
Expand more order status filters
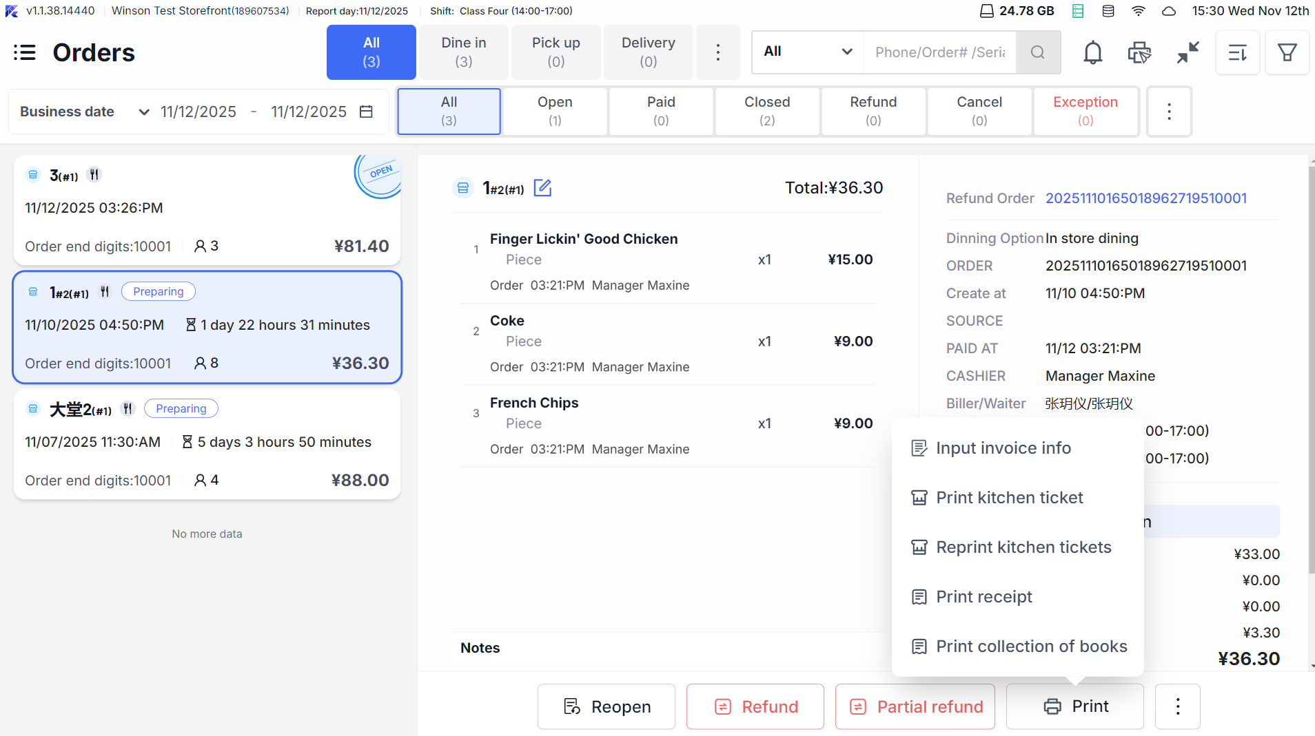click(x=1169, y=112)
